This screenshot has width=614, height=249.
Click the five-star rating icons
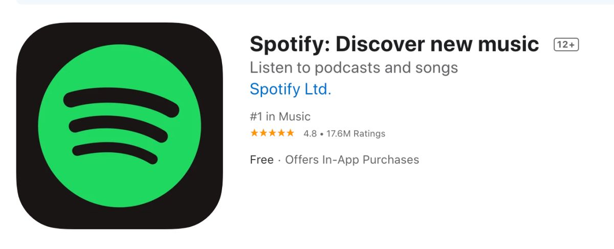tap(272, 133)
